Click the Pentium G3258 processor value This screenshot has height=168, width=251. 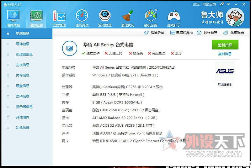click(x=128, y=87)
